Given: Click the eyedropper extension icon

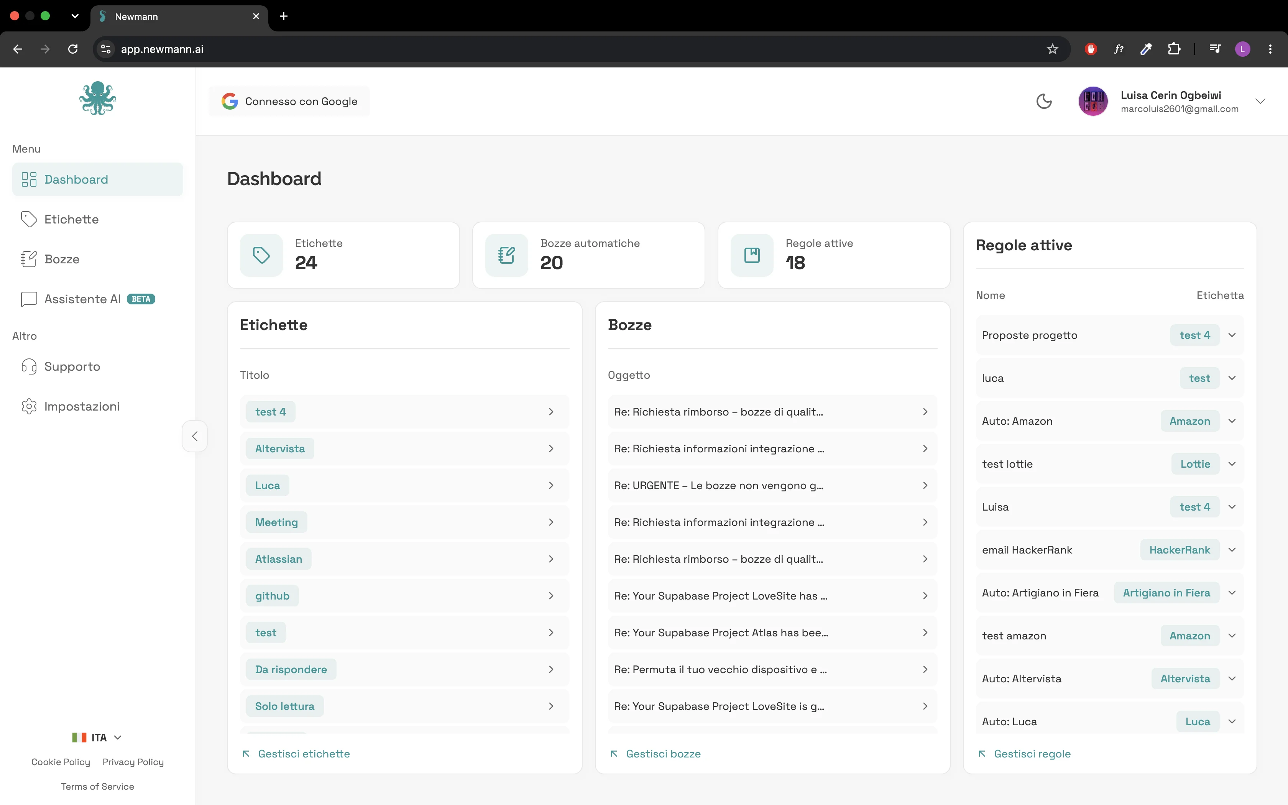Looking at the screenshot, I should (1146, 49).
